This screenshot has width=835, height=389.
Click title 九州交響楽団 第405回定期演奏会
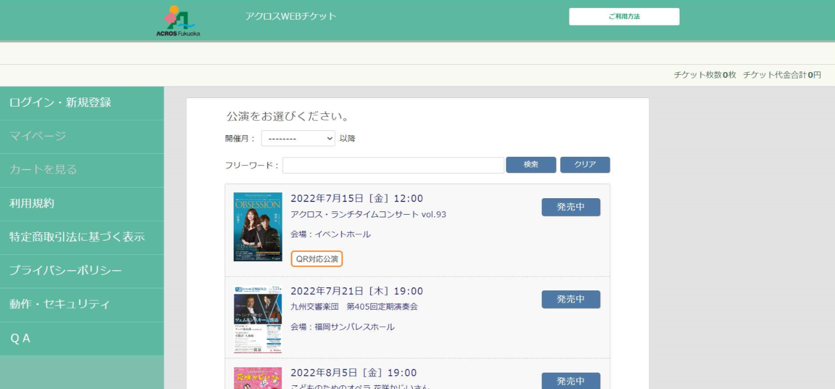point(354,307)
